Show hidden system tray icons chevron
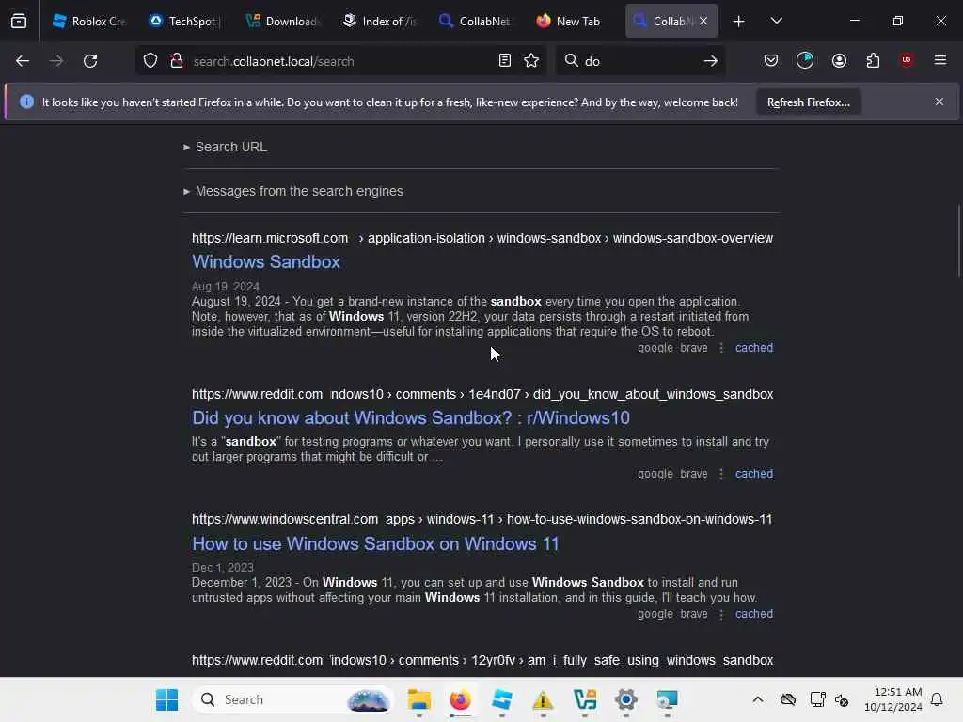 (758, 699)
